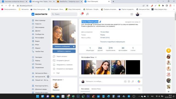Viewport: 176px width, 99px height.
Task: Open Windows Start menu
Action: 38,96
